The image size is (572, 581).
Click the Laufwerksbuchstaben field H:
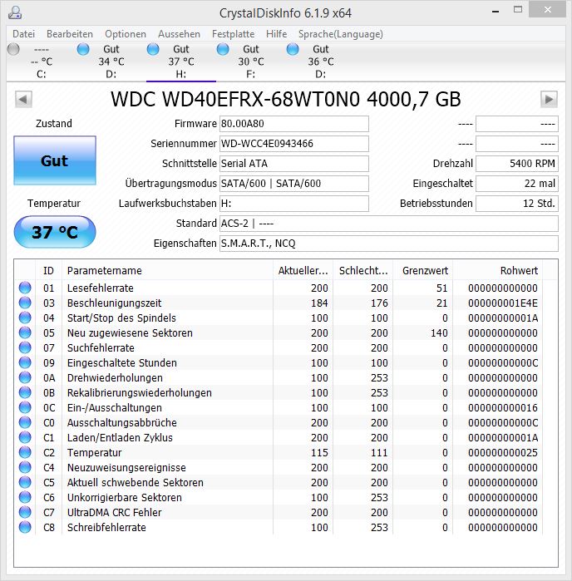pyautogui.click(x=294, y=204)
